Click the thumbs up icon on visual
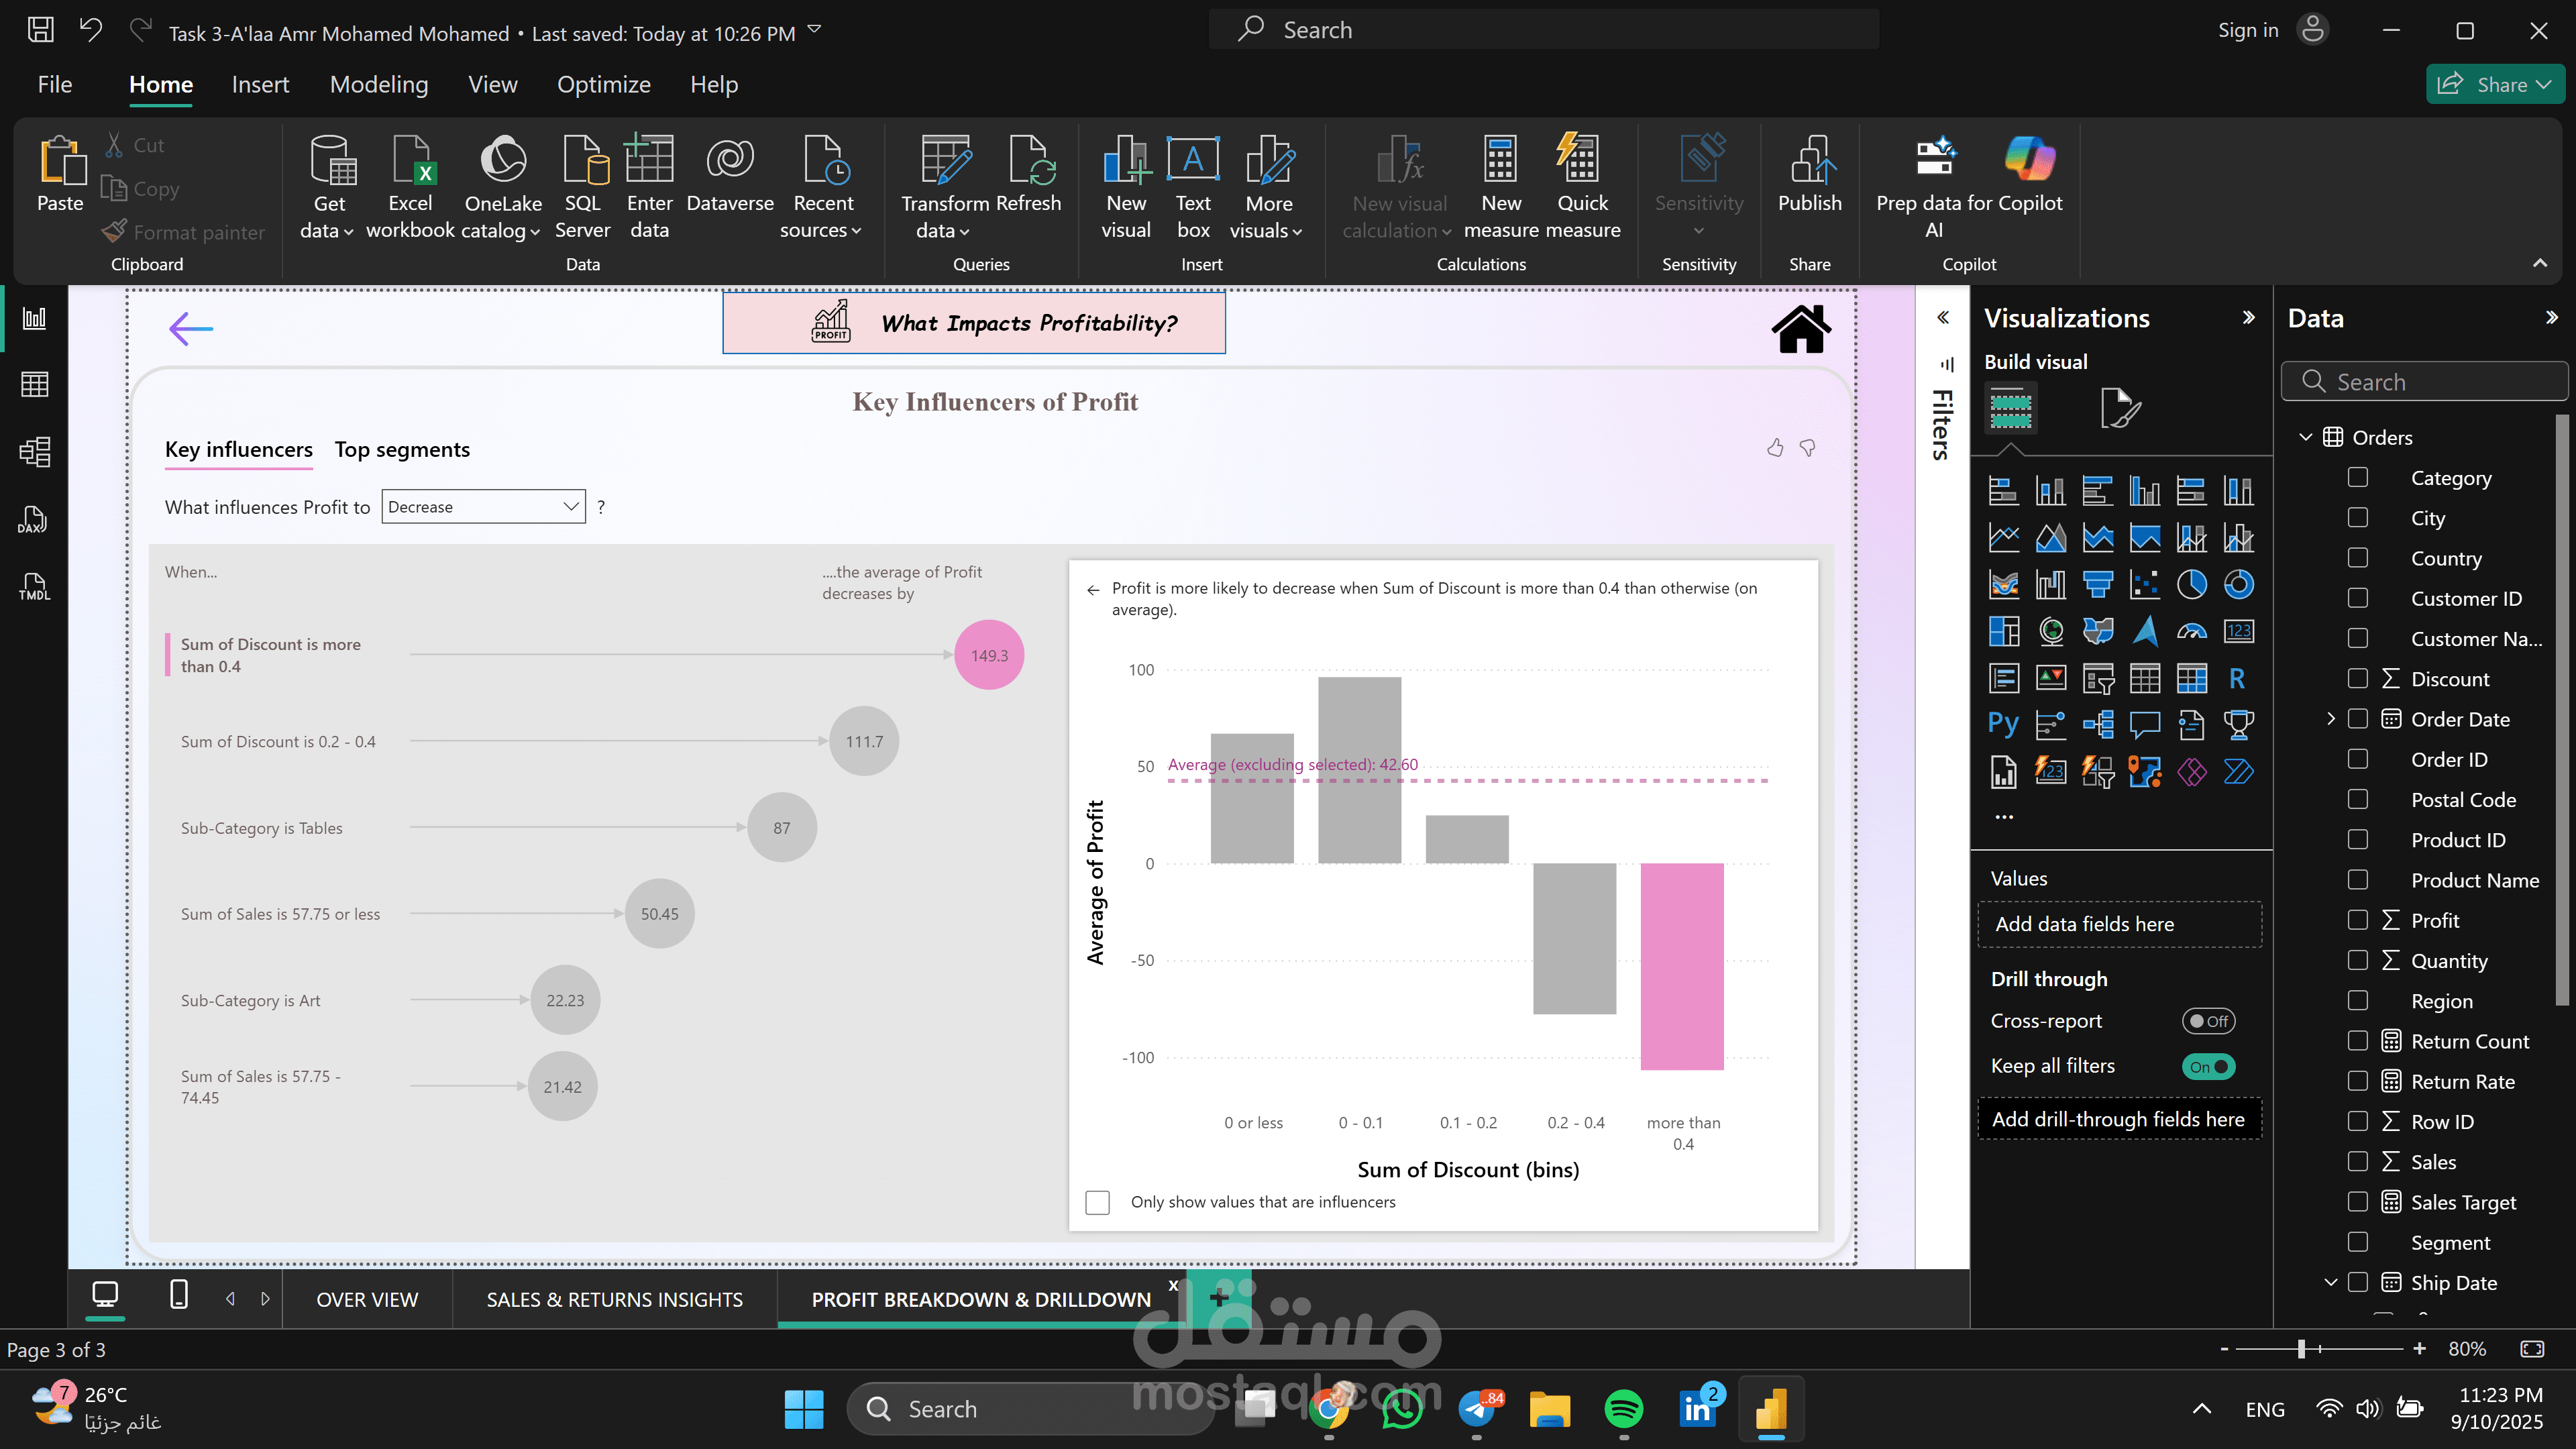The height and width of the screenshot is (1449, 2576). tap(1775, 448)
